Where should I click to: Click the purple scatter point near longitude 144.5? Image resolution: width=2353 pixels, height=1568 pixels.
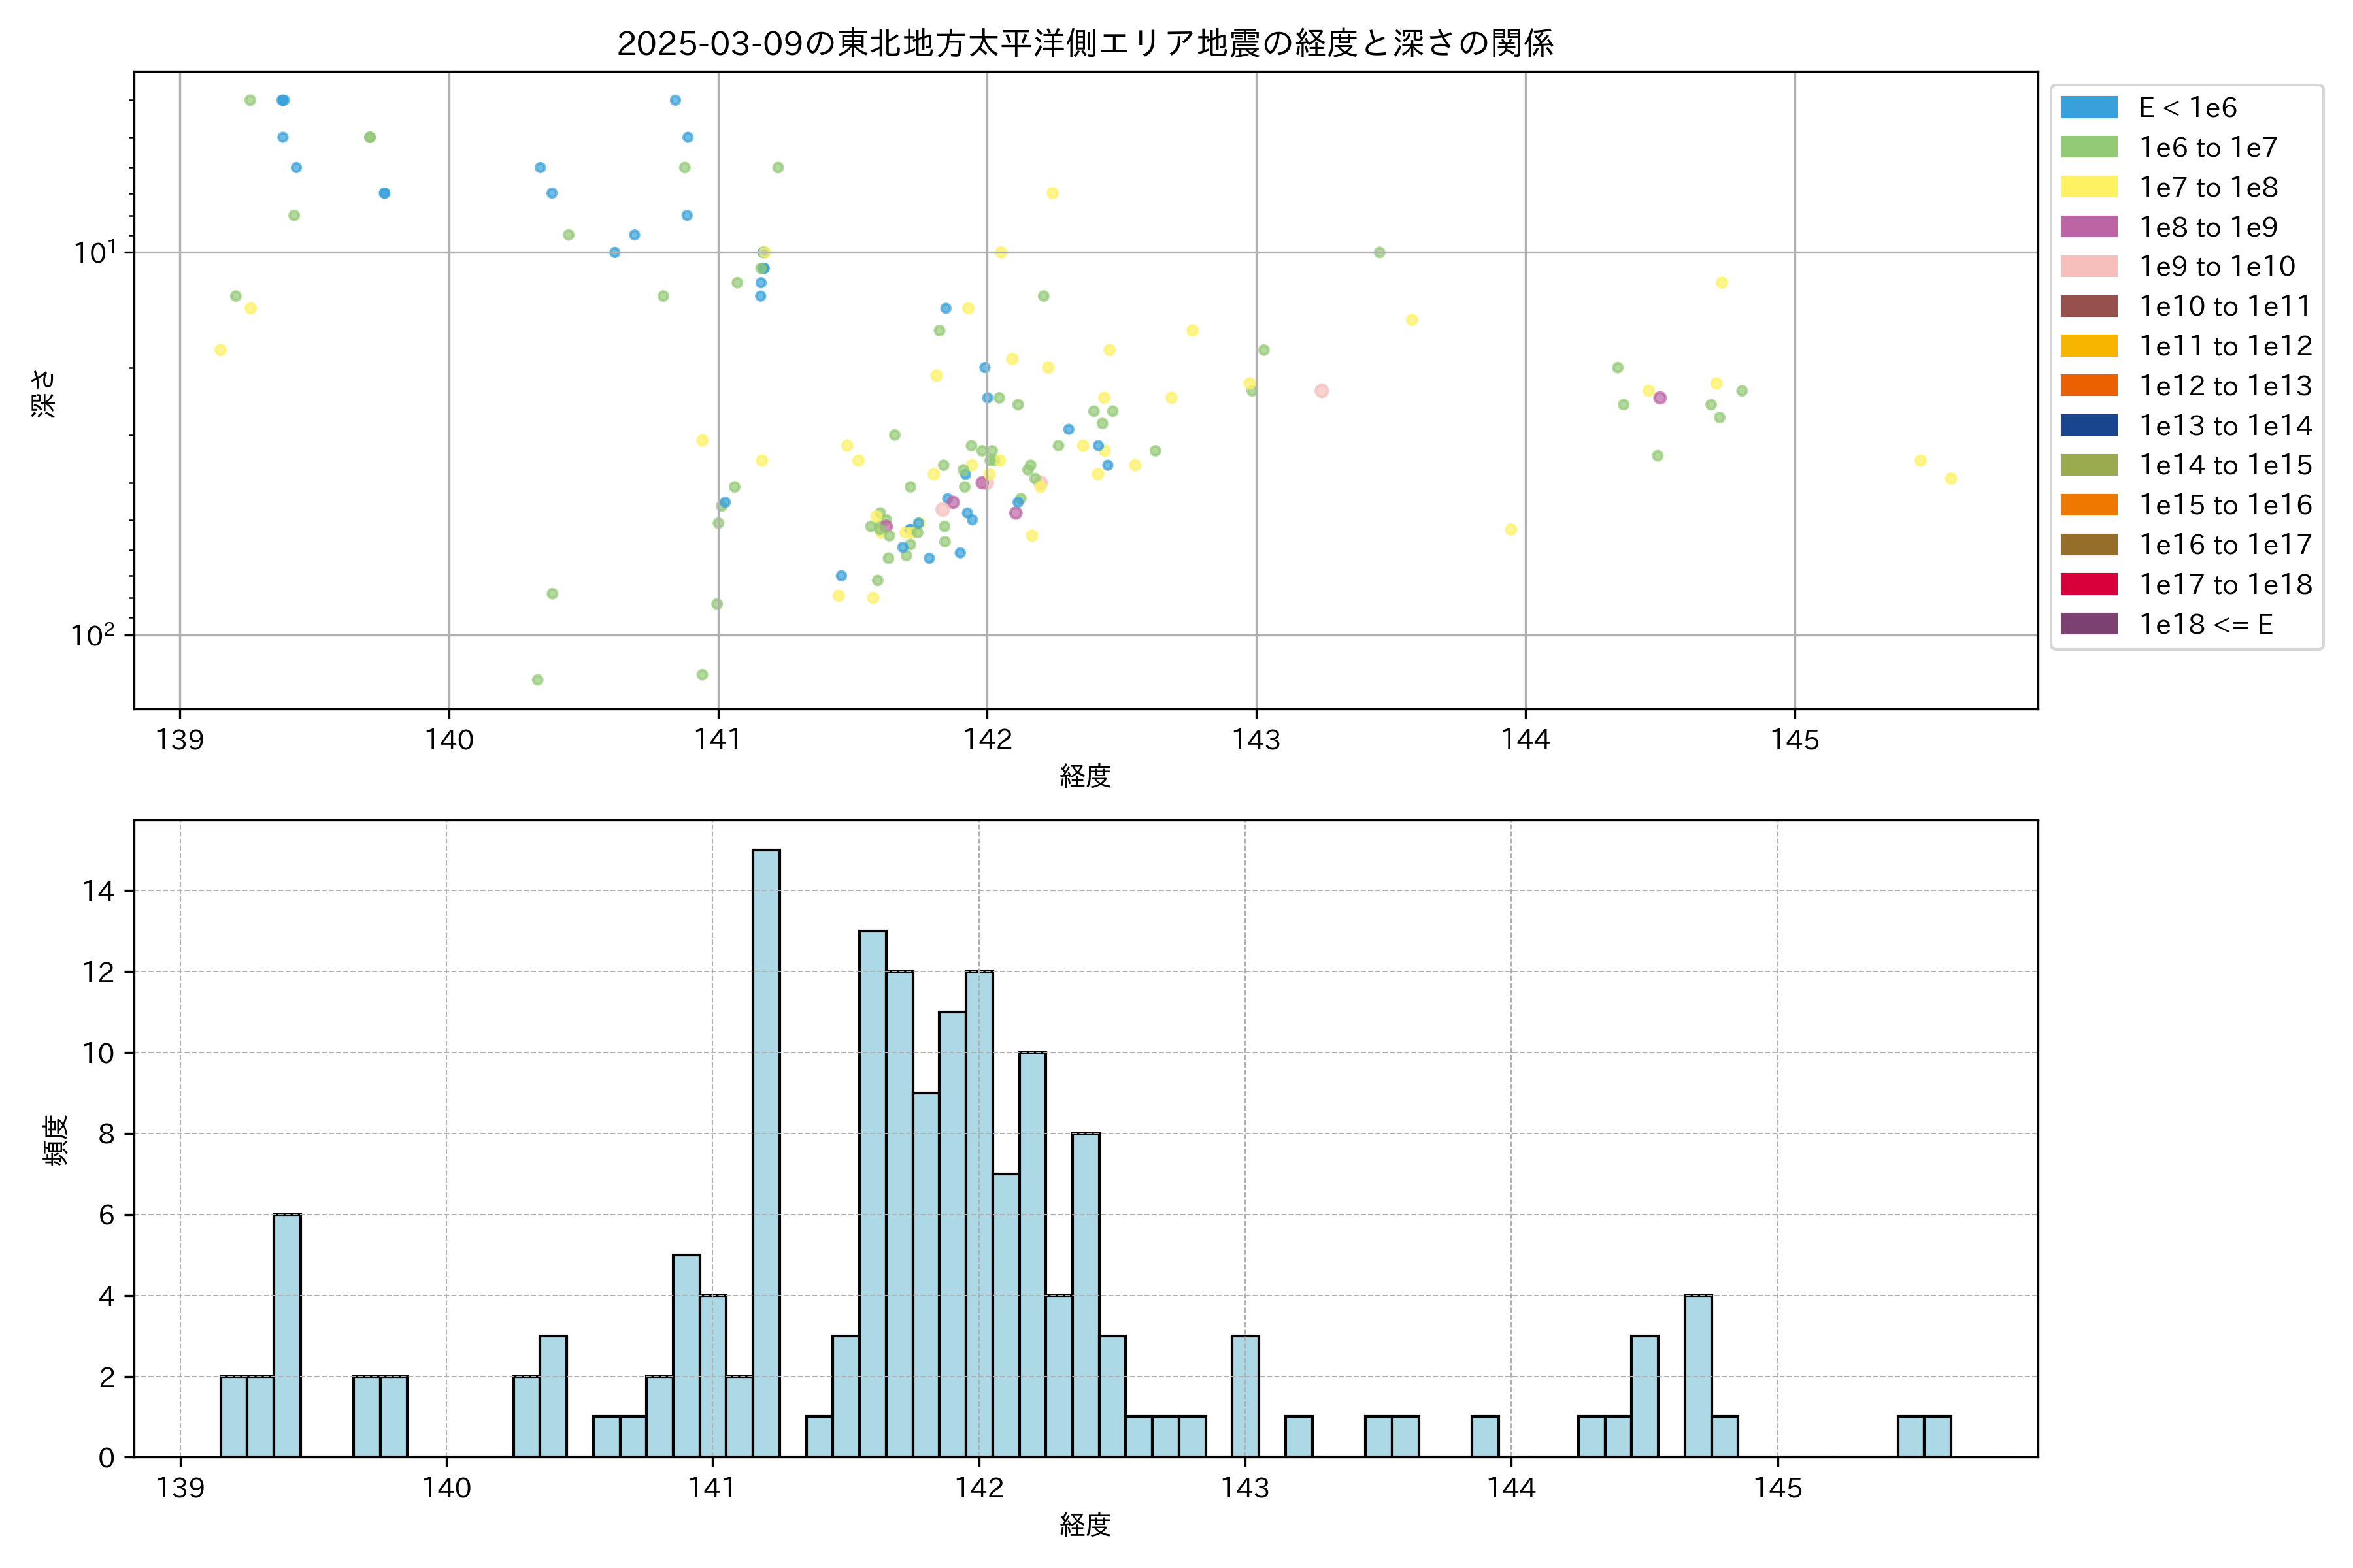click(1660, 398)
